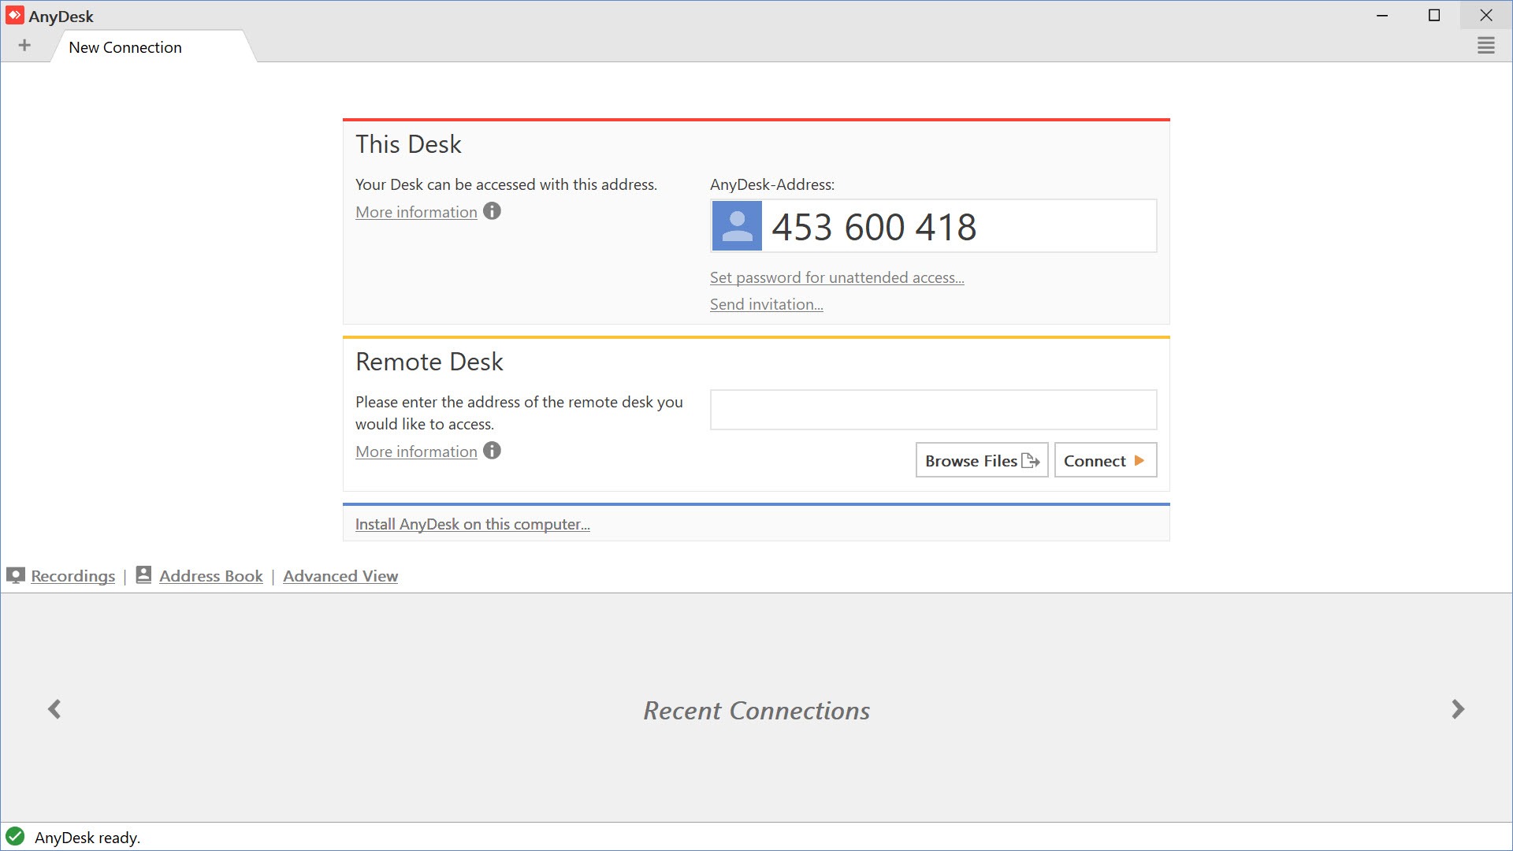
Task: Select the Advanced View option
Action: click(x=340, y=576)
